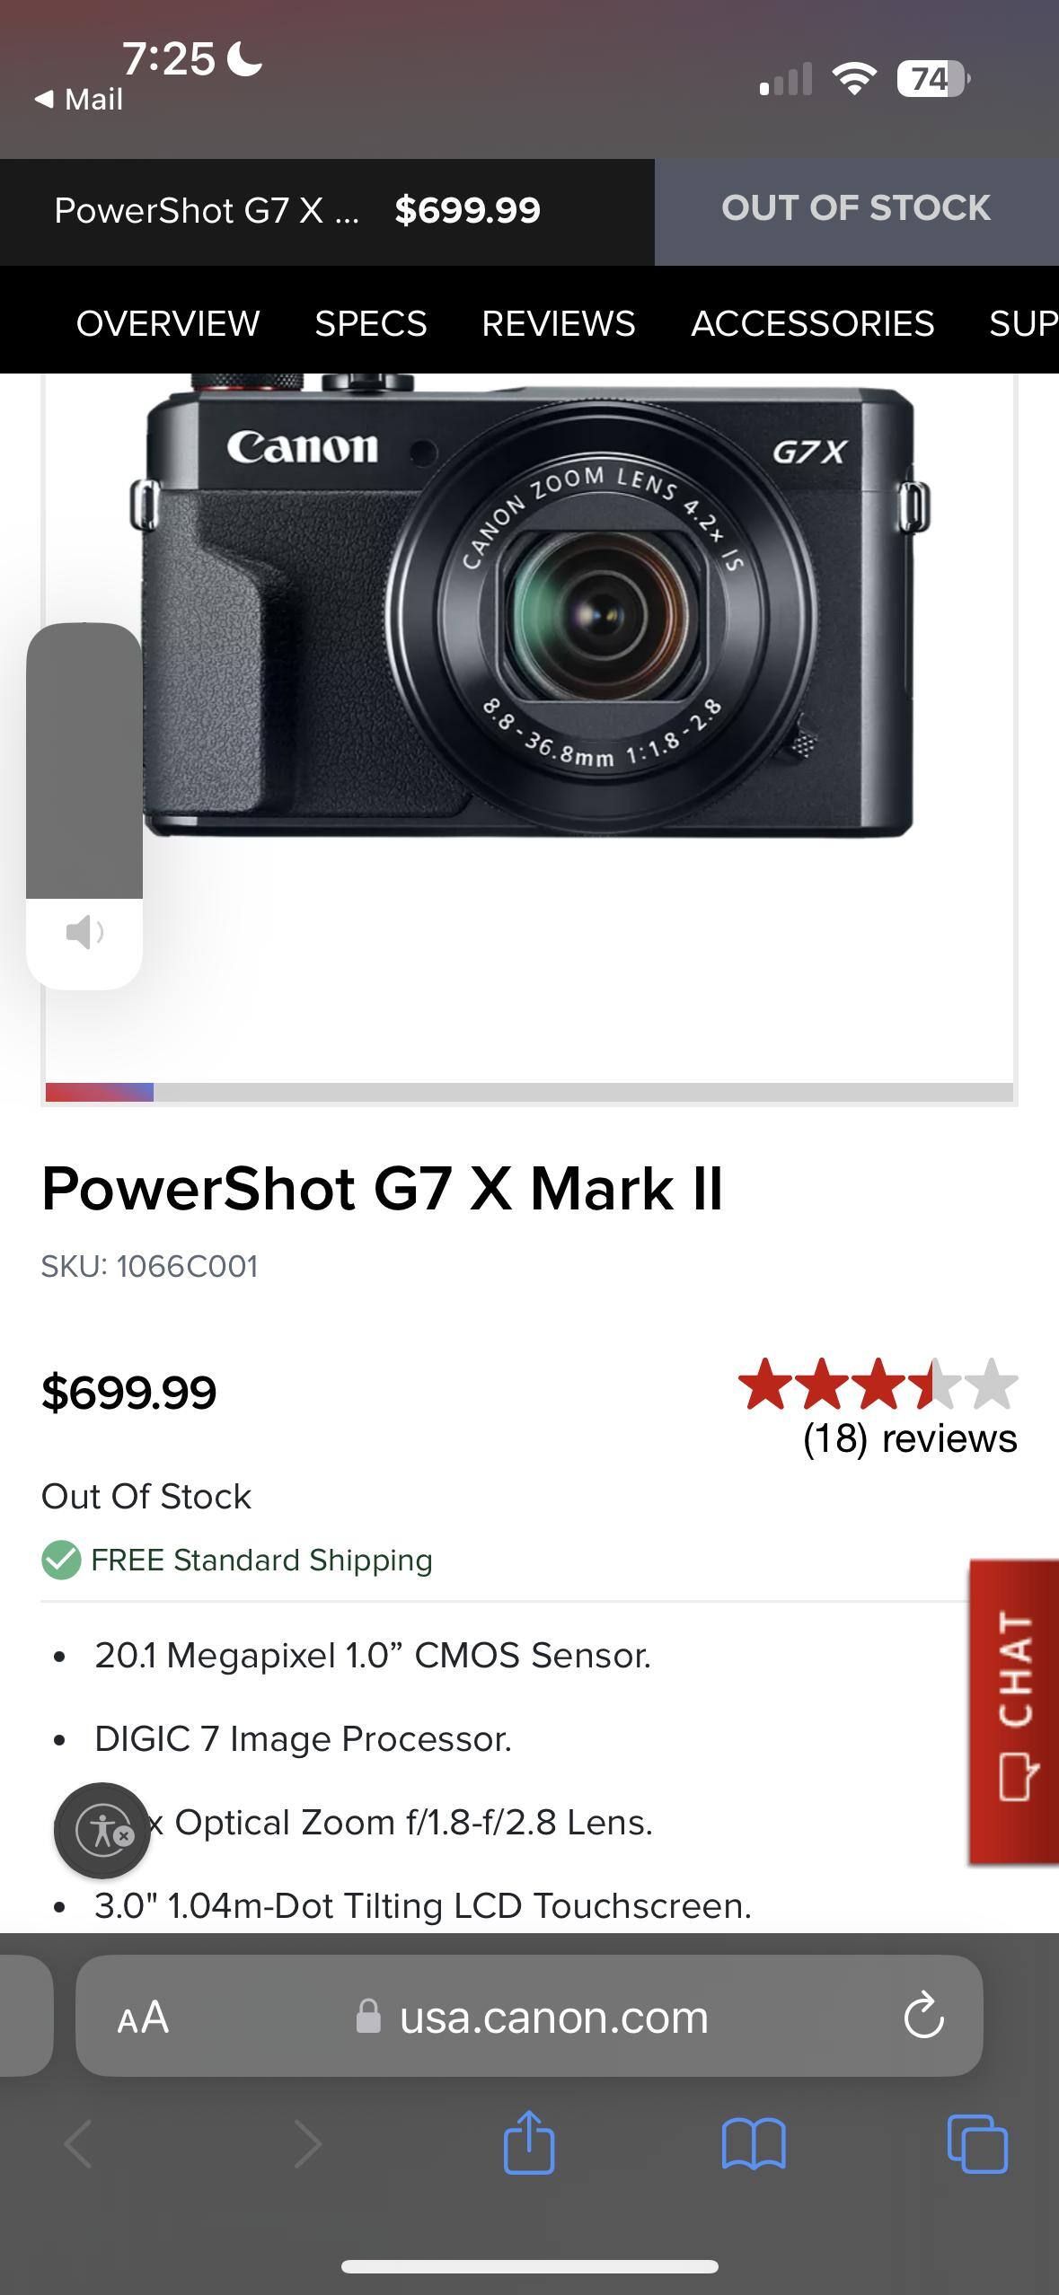Screen dimensions: 1059x2295
Task: View the (18) reviews link
Action: point(909,1438)
